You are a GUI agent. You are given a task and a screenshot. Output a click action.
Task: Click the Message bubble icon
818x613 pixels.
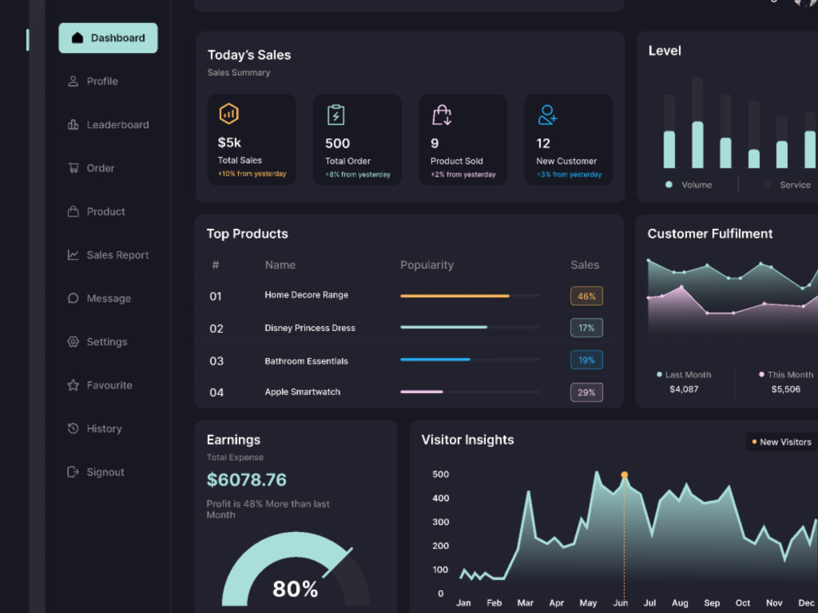click(73, 298)
